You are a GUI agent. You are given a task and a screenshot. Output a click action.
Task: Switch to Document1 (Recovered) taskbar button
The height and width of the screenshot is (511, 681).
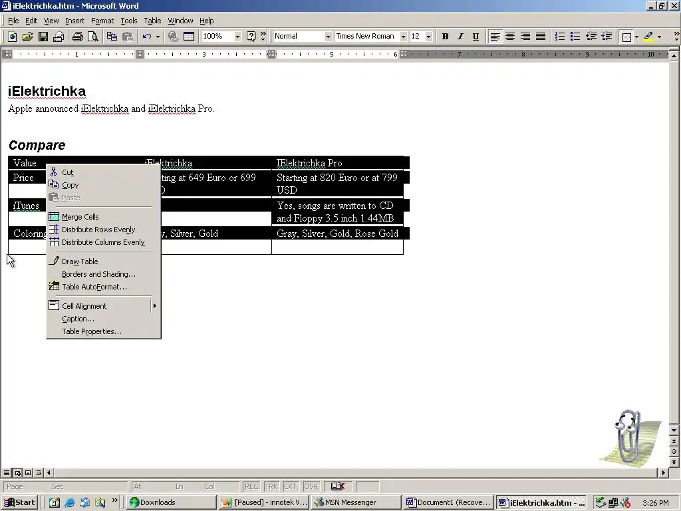pos(449,502)
